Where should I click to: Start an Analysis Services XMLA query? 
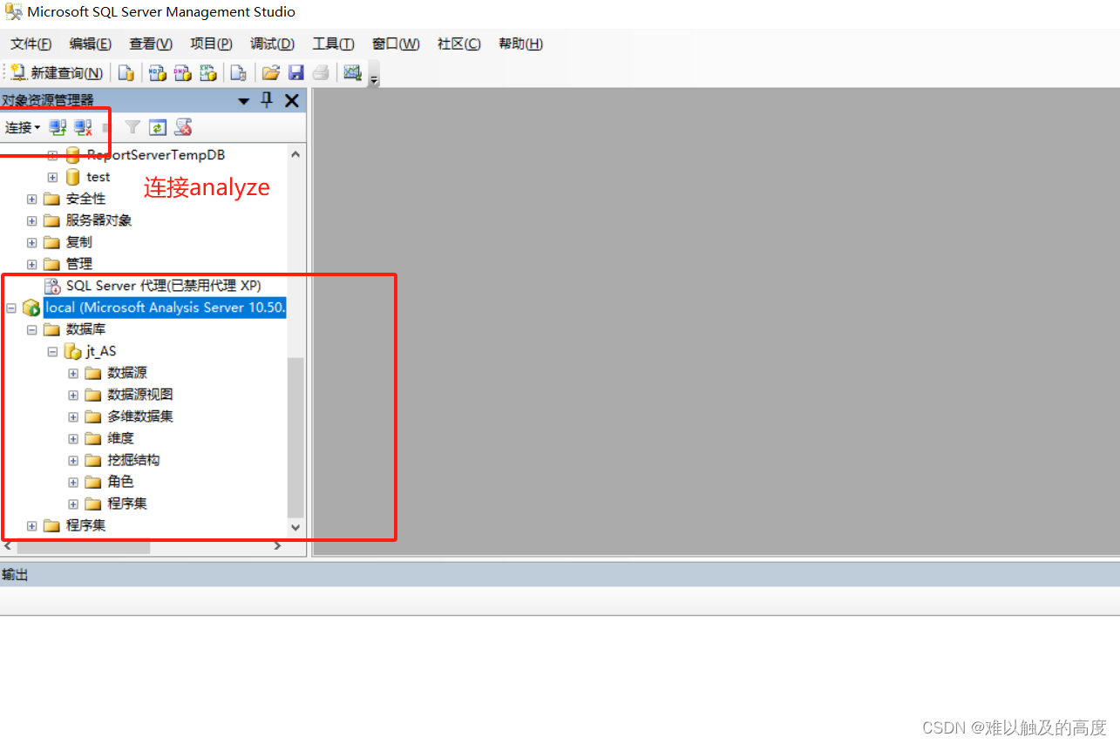click(x=207, y=73)
